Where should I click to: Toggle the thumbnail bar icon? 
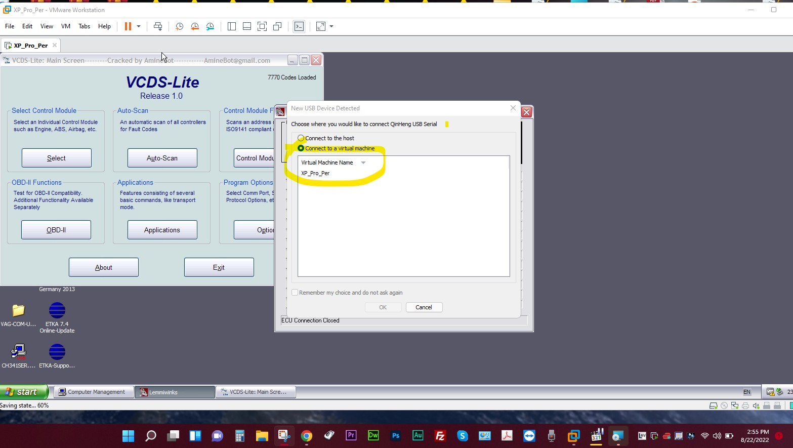pos(247,26)
